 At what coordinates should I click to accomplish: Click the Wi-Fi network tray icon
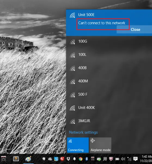129,159
